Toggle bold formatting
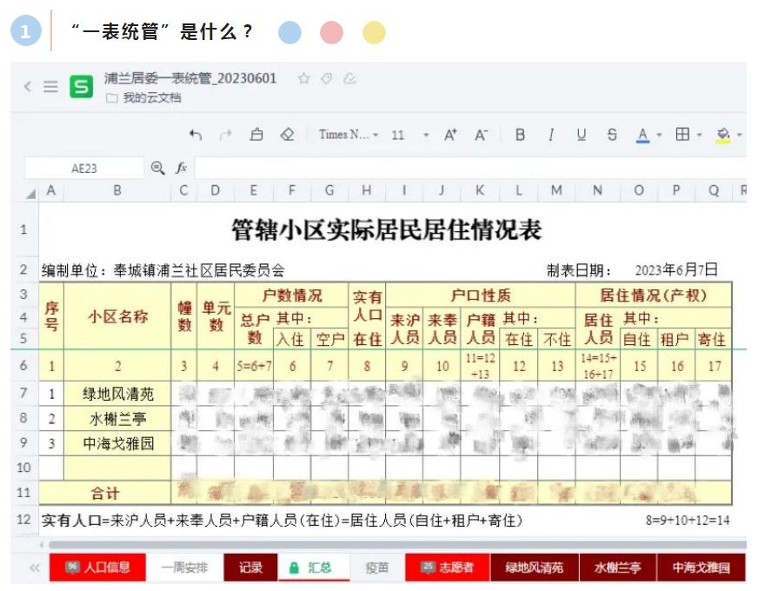 (520, 135)
